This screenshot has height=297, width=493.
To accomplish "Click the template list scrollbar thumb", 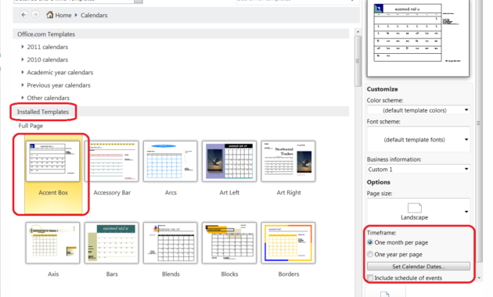I will tap(358, 61).
